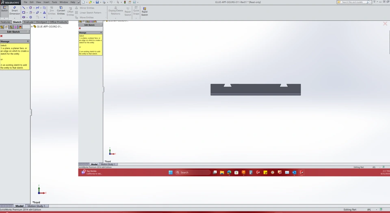This screenshot has width=390, height=213.
Task: Click Linear Sketch Pattern command
Action: click(x=88, y=13)
